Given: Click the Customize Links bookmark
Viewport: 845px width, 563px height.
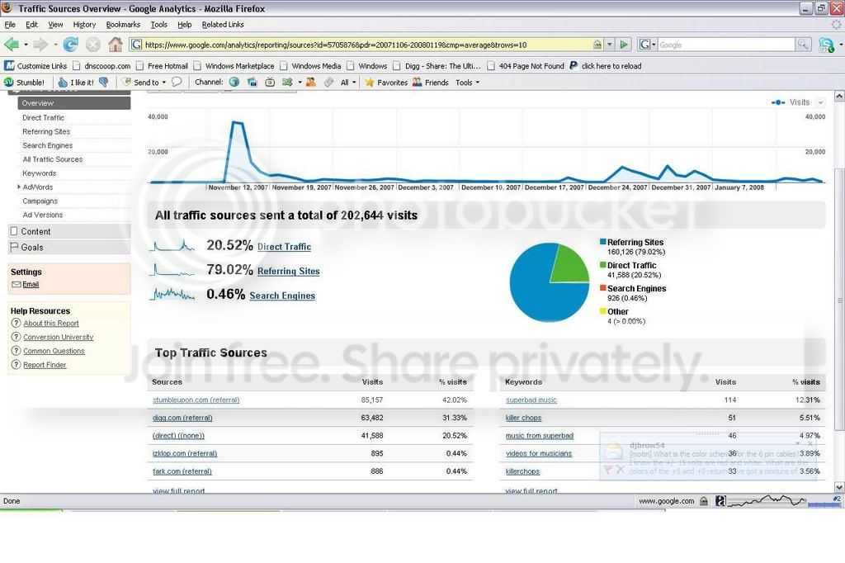Looking at the screenshot, I should pos(35,66).
